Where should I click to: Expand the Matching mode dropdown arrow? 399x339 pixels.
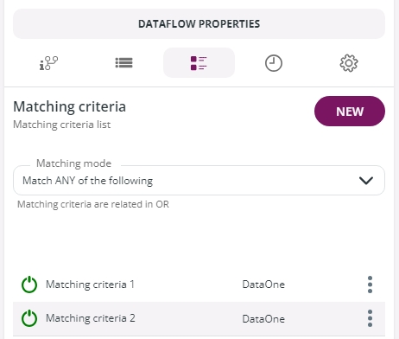[x=366, y=181]
